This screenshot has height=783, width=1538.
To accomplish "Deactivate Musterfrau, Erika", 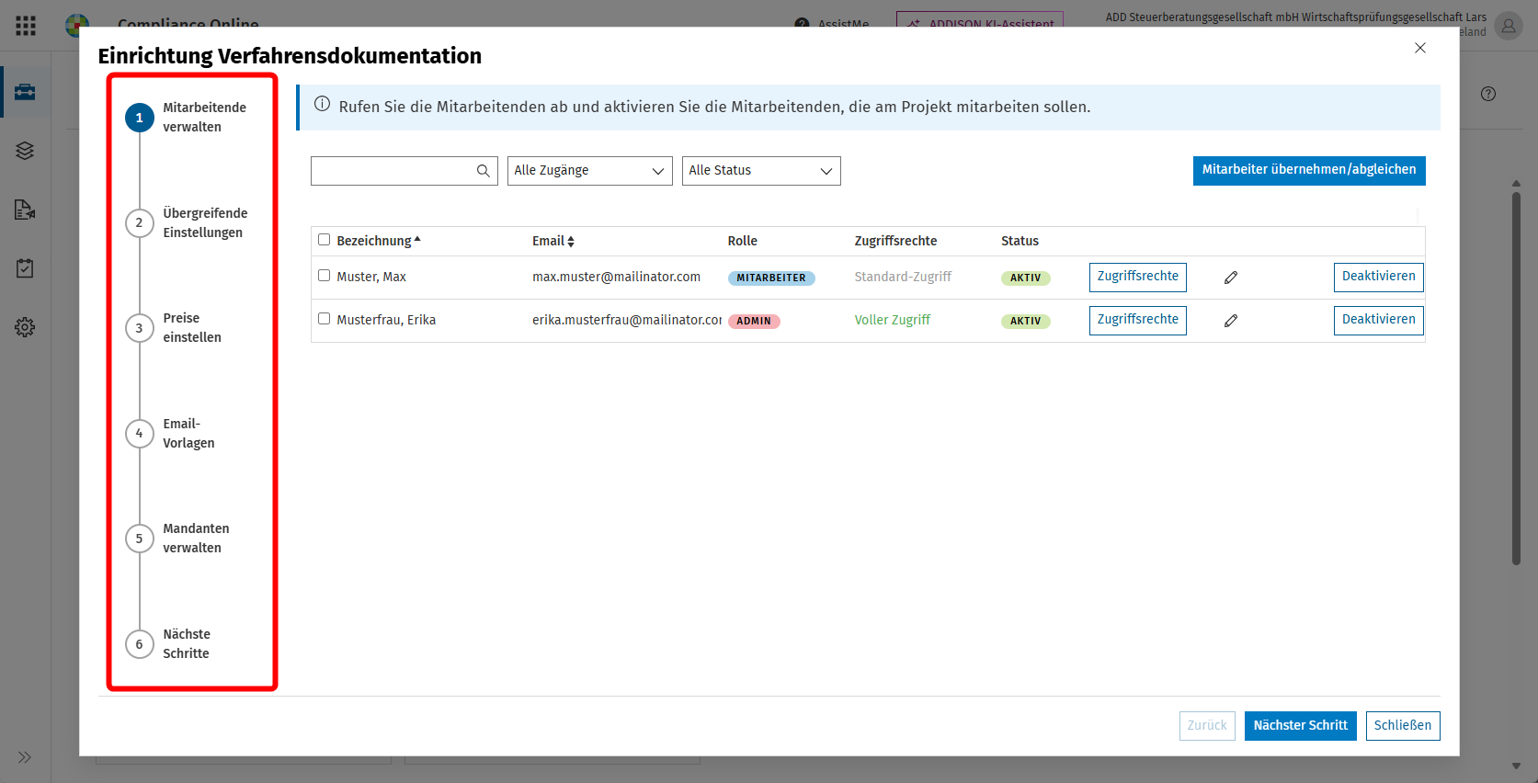I will [1379, 321].
